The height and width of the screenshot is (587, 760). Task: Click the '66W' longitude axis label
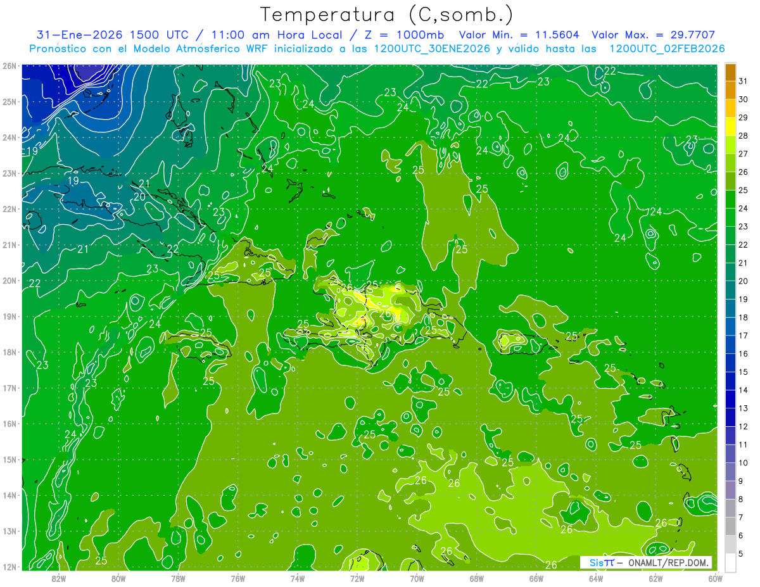coord(536,578)
